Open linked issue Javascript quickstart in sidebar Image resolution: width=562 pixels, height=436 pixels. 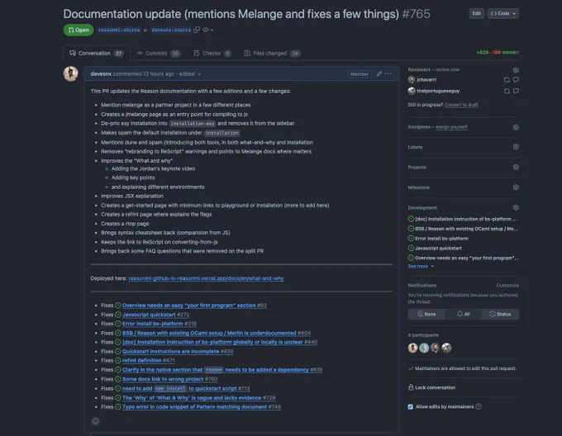pos(438,248)
